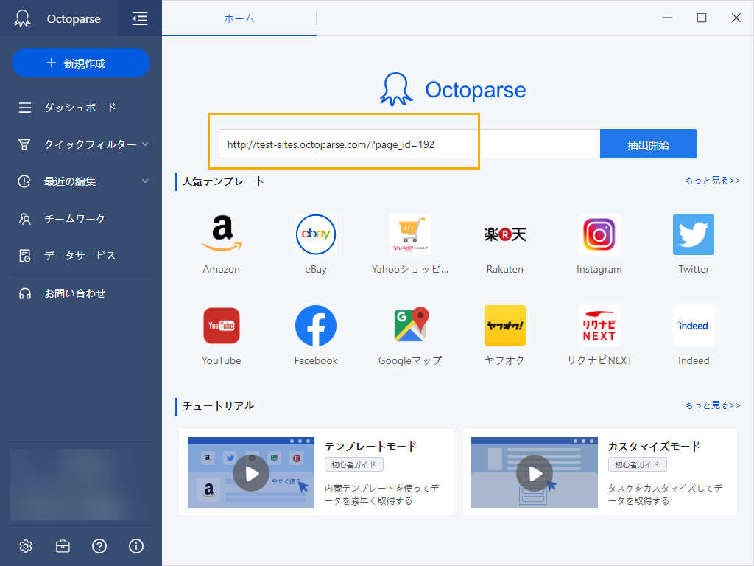The width and height of the screenshot is (754, 566).
Task: Click the テンプレートモード tutorial title
Action: pyautogui.click(x=371, y=447)
